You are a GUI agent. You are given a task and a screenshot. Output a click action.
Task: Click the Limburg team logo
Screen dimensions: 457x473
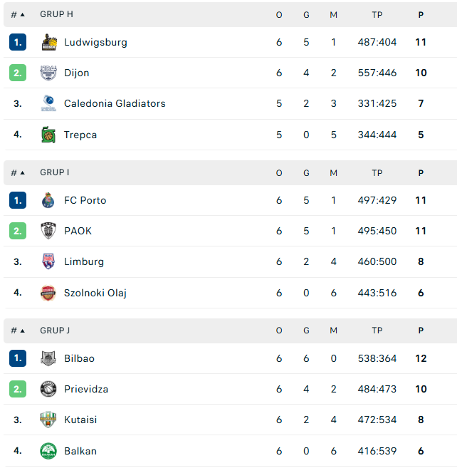(x=48, y=261)
